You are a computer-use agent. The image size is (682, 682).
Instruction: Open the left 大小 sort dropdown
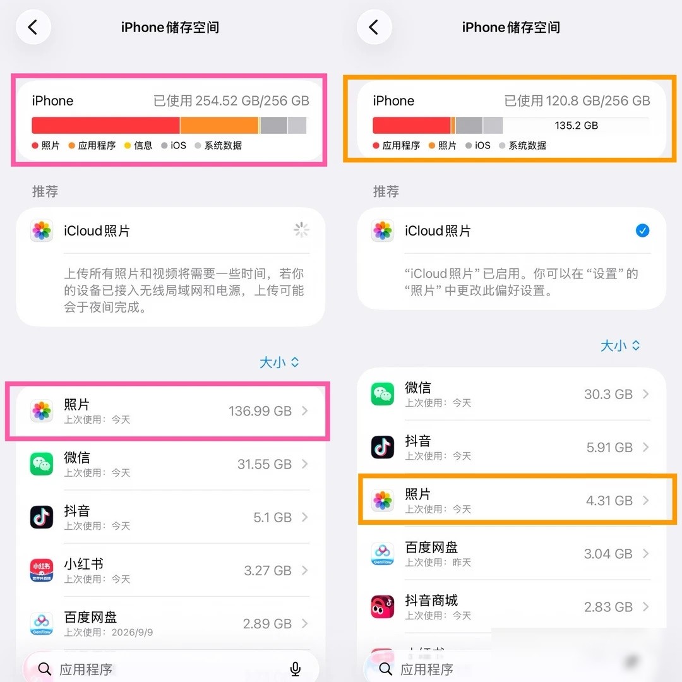point(279,362)
